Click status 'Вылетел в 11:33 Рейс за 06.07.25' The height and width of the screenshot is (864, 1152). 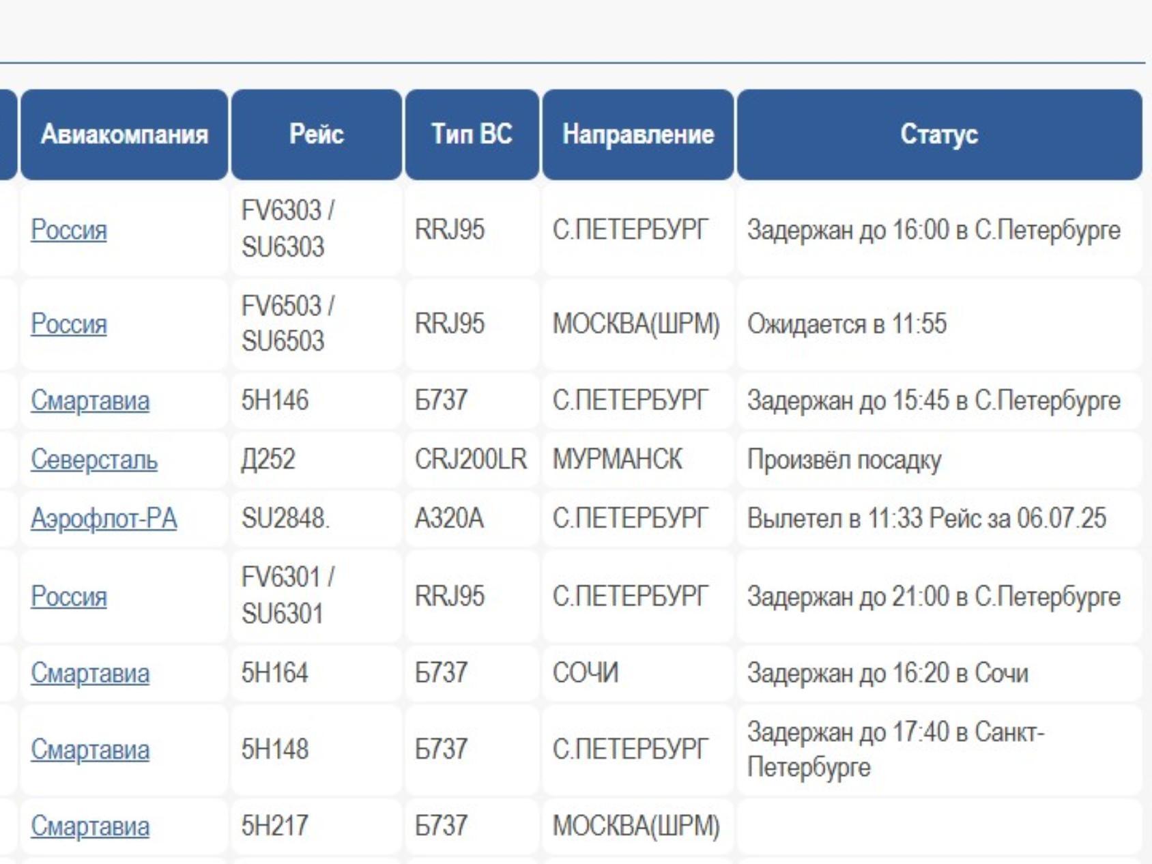(926, 519)
